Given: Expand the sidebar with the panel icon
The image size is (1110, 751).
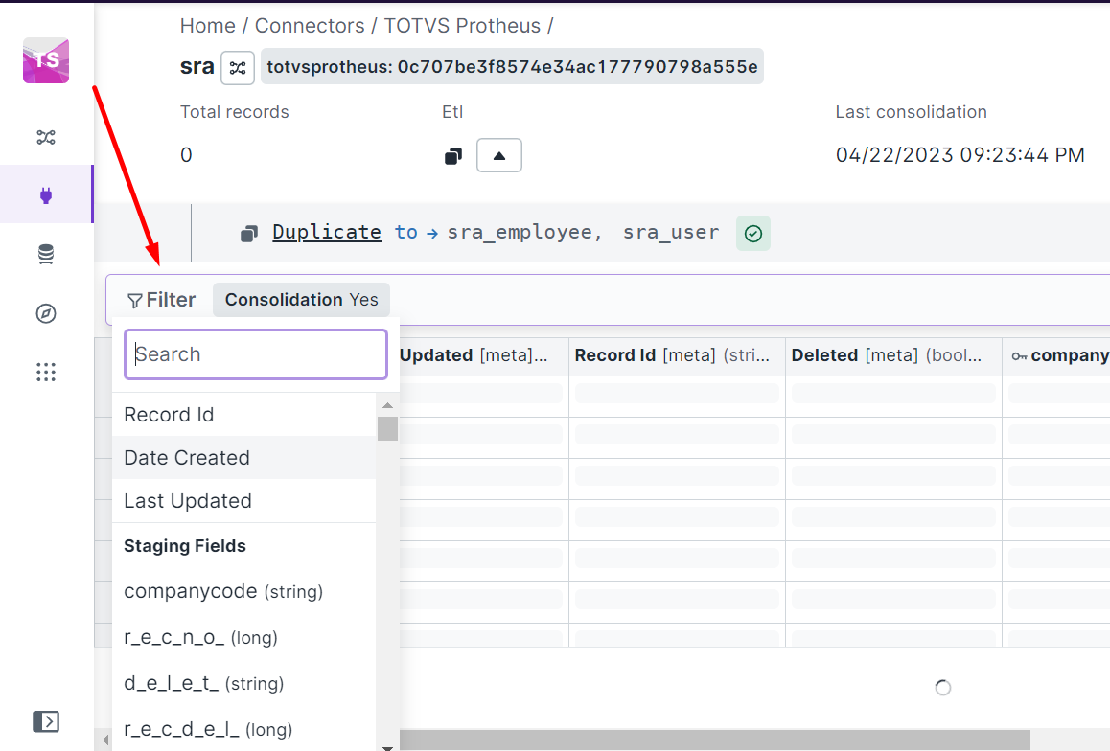Looking at the screenshot, I should pyautogui.click(x=46, y=720).
